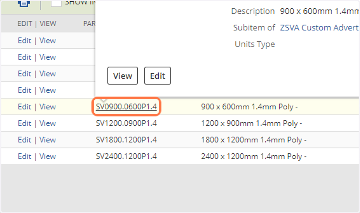Click the Edit button in the popup

point(158,76)
